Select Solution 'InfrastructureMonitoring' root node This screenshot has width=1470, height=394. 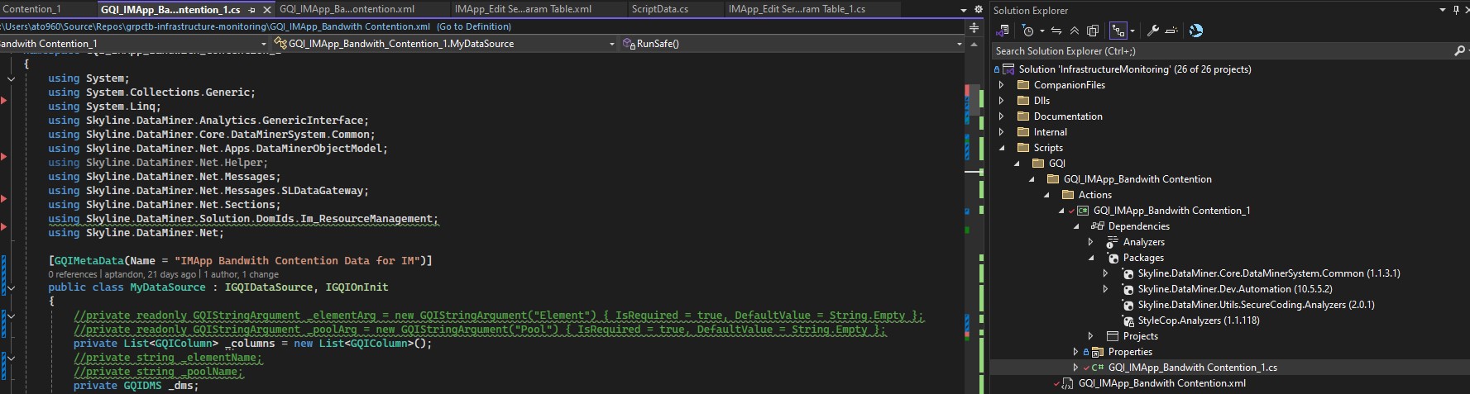(x=1134, y=69)
